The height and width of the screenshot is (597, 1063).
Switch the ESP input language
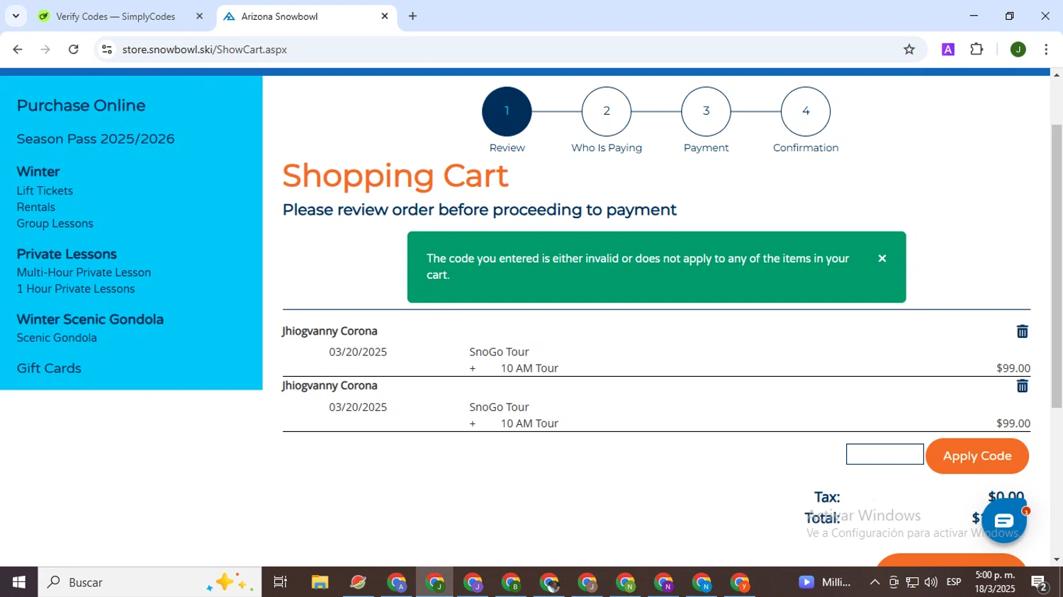(954, 582)
